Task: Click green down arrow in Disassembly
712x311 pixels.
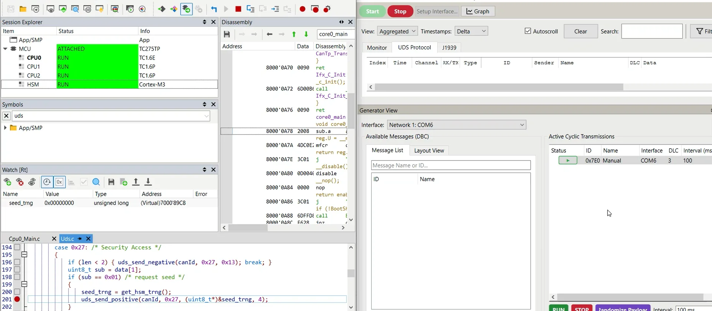Action: click(306, 34)
